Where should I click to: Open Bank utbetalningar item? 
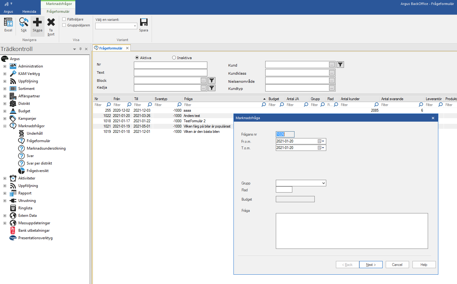pyautogui.click(x=34, y=230)
